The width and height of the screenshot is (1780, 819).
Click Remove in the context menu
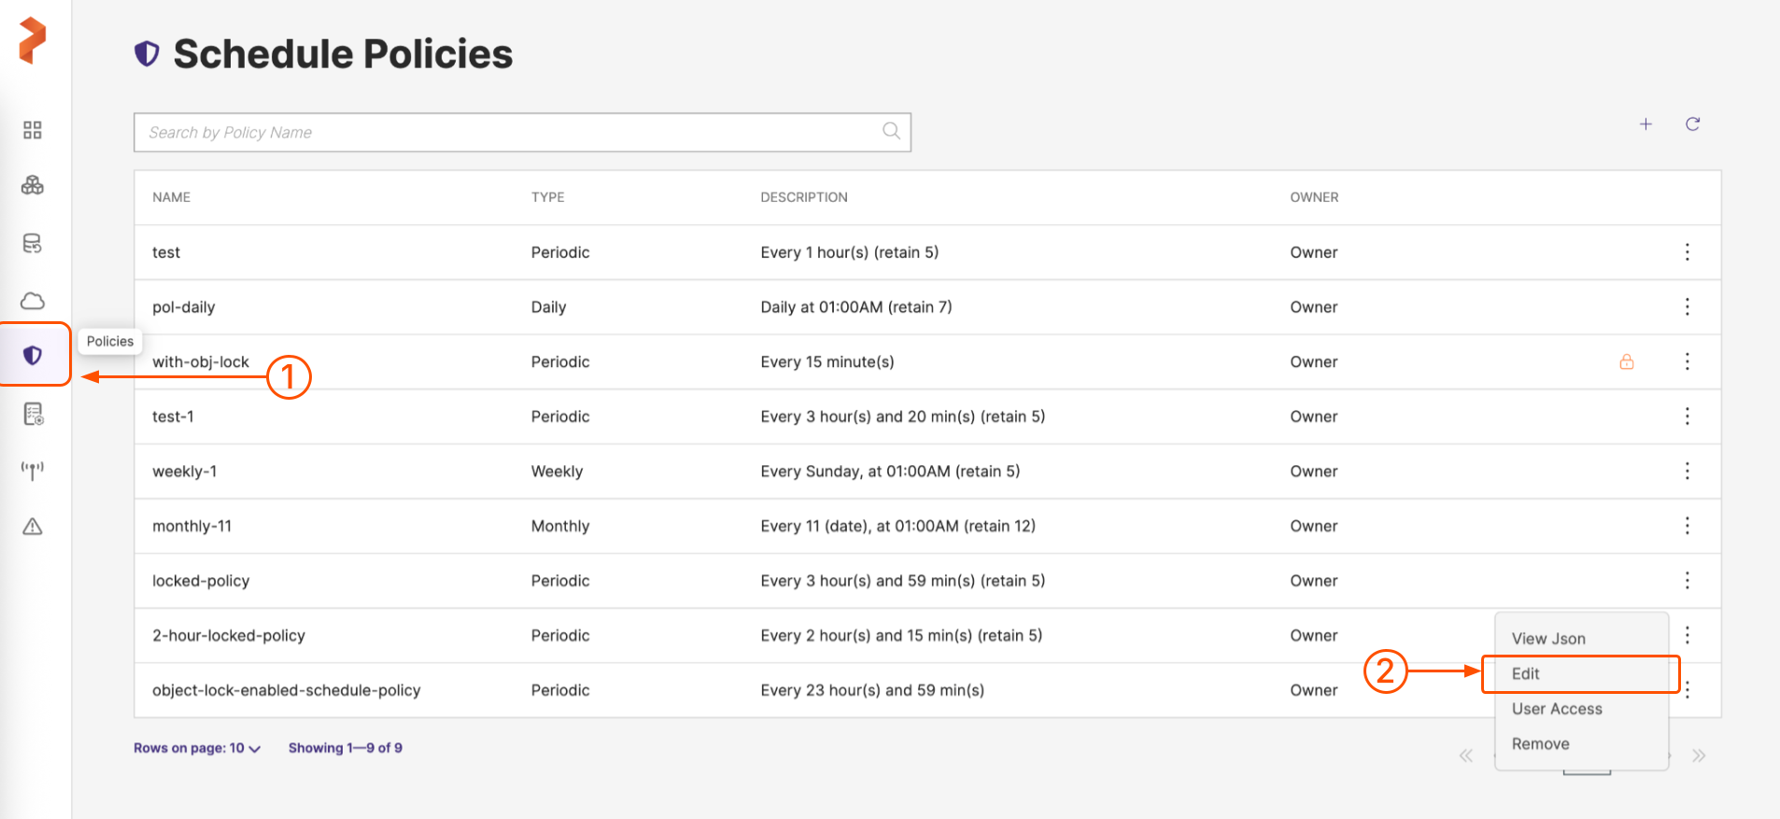click(x=1540, y=744)
